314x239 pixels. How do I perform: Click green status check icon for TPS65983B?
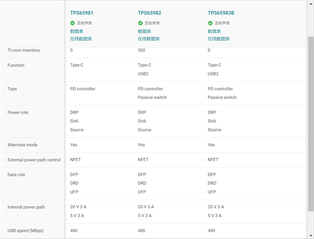[x=210, y=23]
